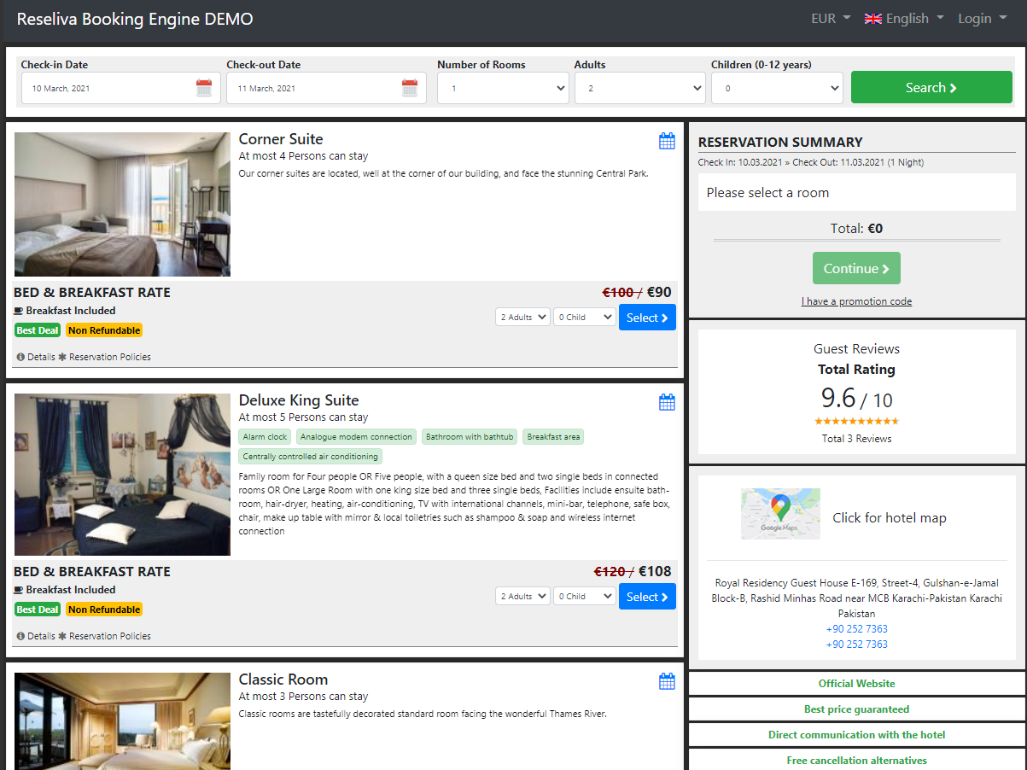Open availability calendar for Classic Room

[x=667, y=681]
